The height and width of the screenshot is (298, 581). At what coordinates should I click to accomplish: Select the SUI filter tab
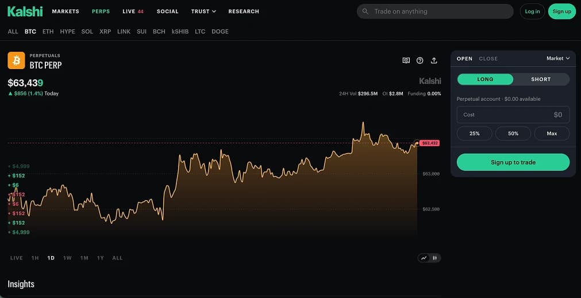[141, 32]
